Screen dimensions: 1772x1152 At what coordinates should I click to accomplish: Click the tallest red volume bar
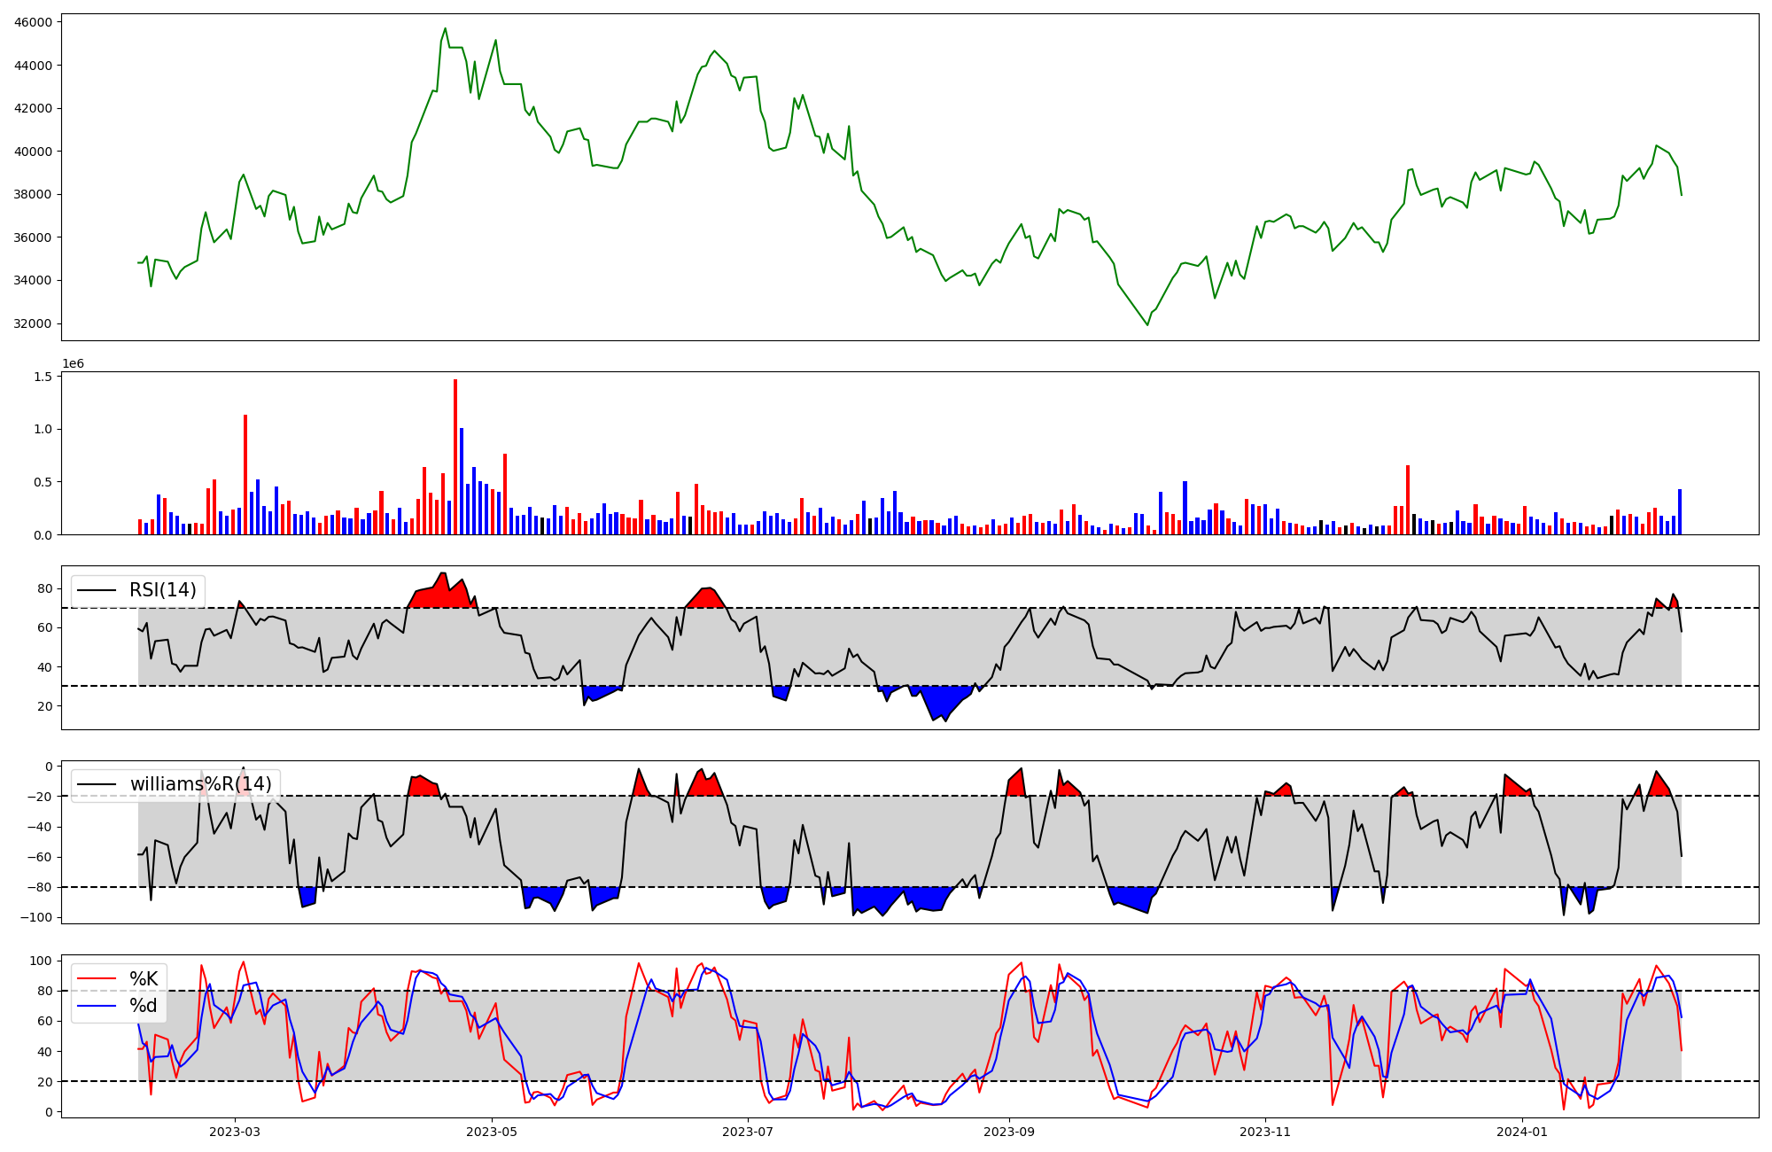[455, 457]
